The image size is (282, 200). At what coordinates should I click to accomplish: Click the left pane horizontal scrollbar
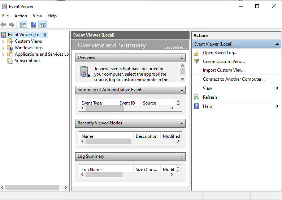(32, 188)
